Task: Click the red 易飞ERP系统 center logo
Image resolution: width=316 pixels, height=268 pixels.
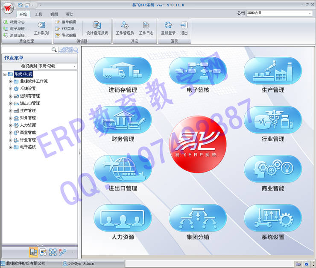Action: click(x=198, y=144)
